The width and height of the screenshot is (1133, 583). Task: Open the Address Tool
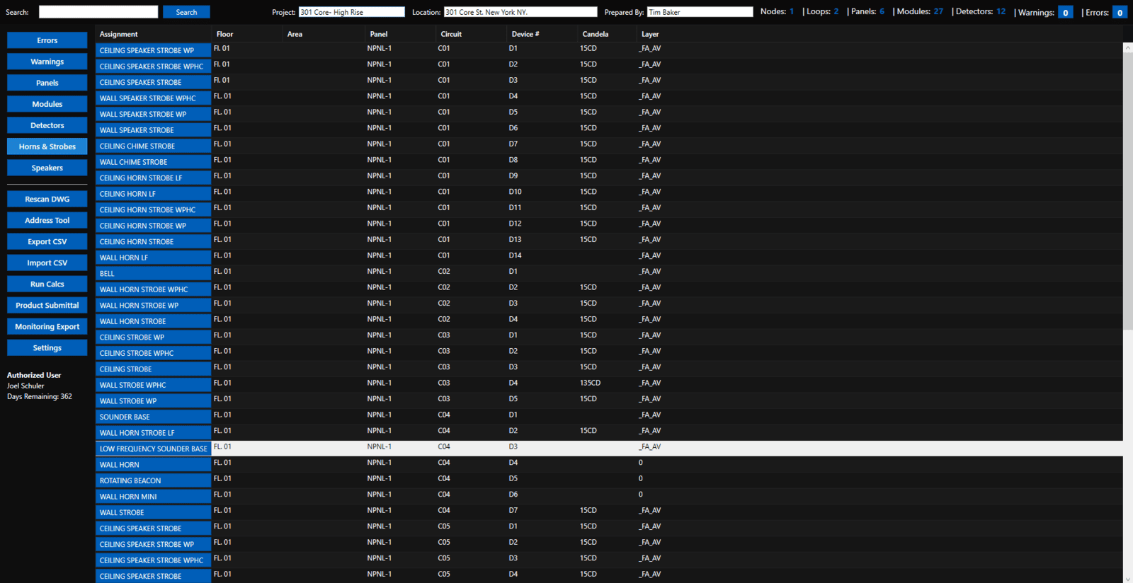pyautogui.click(x=47, y=220)
